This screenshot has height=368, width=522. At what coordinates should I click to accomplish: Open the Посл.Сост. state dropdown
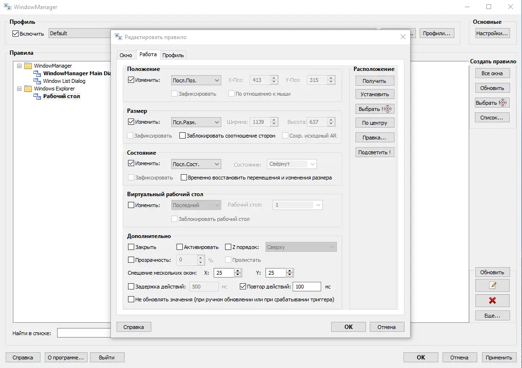point(196,164)
